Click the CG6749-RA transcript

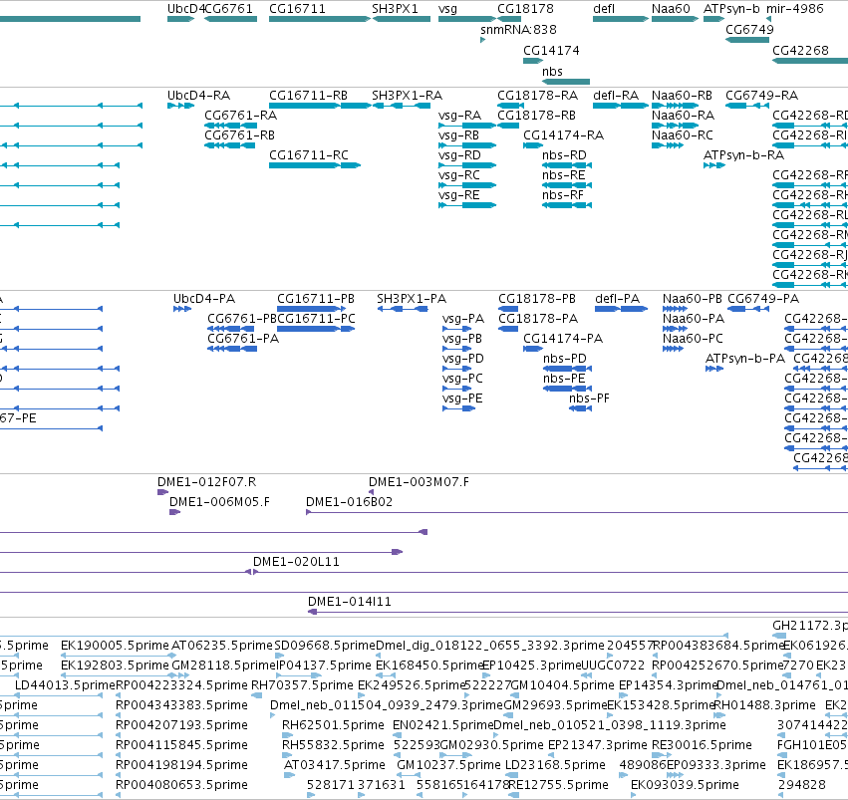pos(747,106)
